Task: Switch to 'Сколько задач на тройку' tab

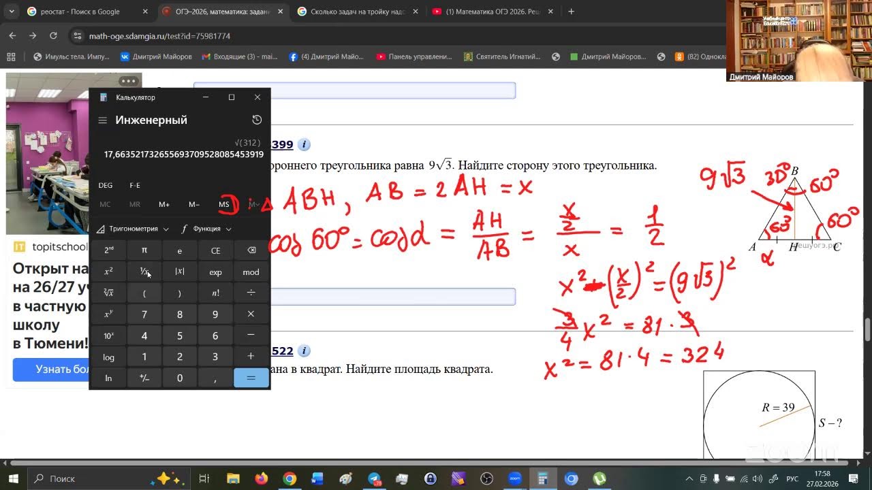Action: pos(359,12)
